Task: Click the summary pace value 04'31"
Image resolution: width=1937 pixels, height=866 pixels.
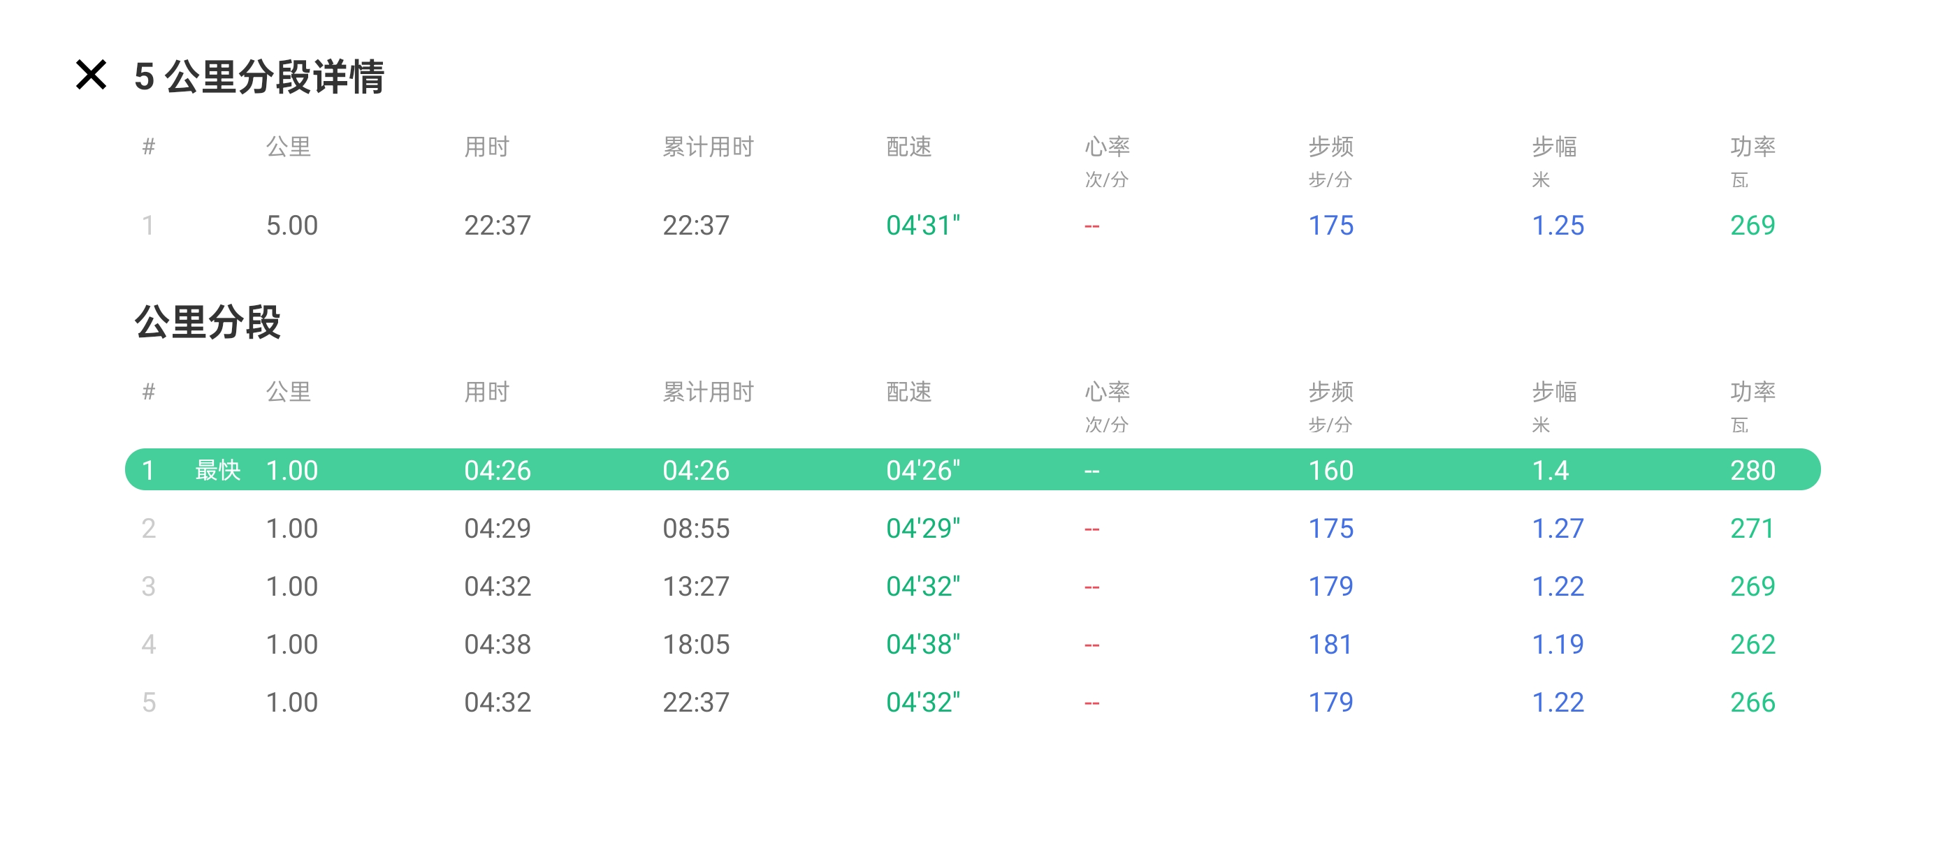Action: tap(922, 225)
